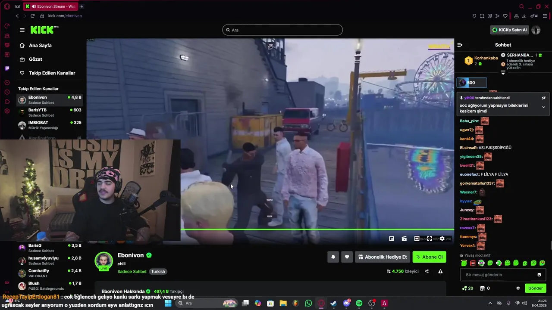Select BarisYTB channel in sidebar

[x=50, y=112]
